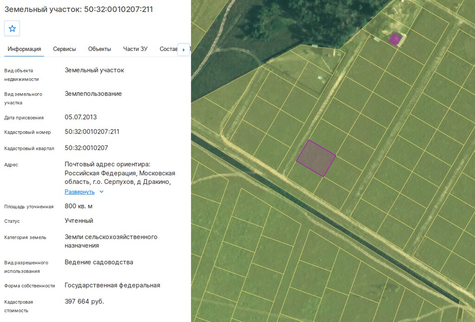Click the assignment date 05.07.2013
The height and width of the screenshot is (322, 475).
[x=81, y=117]
